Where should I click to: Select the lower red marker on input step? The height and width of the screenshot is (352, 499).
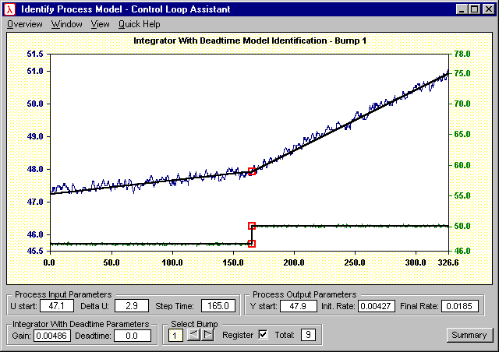(252, 244)
